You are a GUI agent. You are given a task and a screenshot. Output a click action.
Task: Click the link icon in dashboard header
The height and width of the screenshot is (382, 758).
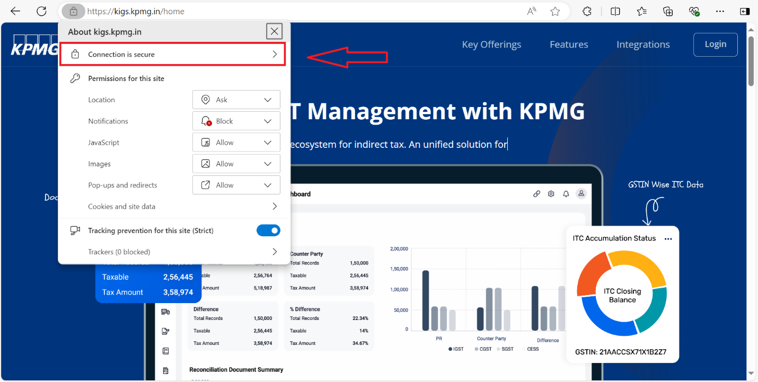click(x=536, y=194)
